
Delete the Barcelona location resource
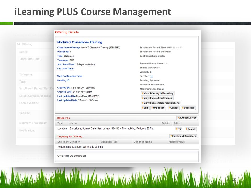pos(191,129)
